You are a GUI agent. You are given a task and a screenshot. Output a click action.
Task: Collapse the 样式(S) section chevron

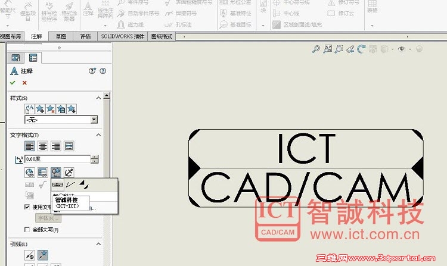[x=98, y=98]
